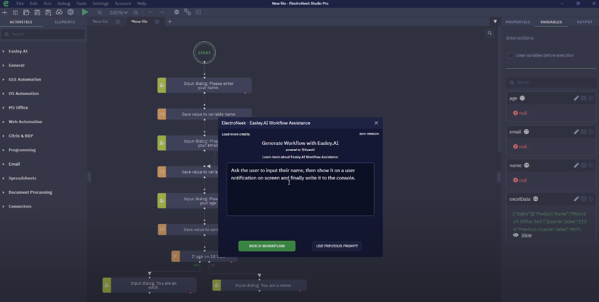Switch to the Properties tab
This screenshot has width=599, height=302.
pyautogui.click(x=517, y=22)
